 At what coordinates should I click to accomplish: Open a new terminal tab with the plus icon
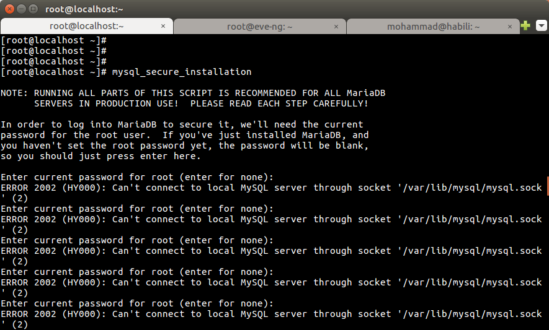(525, 26)
